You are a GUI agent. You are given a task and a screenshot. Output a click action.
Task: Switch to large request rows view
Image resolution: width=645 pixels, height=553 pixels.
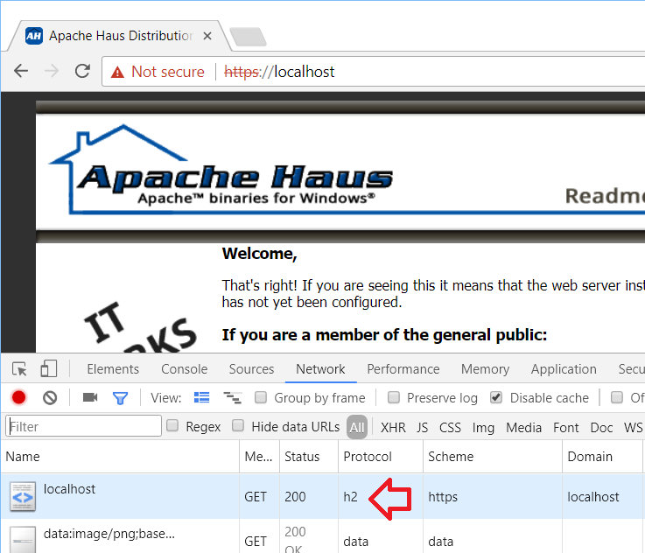point(202,397)
